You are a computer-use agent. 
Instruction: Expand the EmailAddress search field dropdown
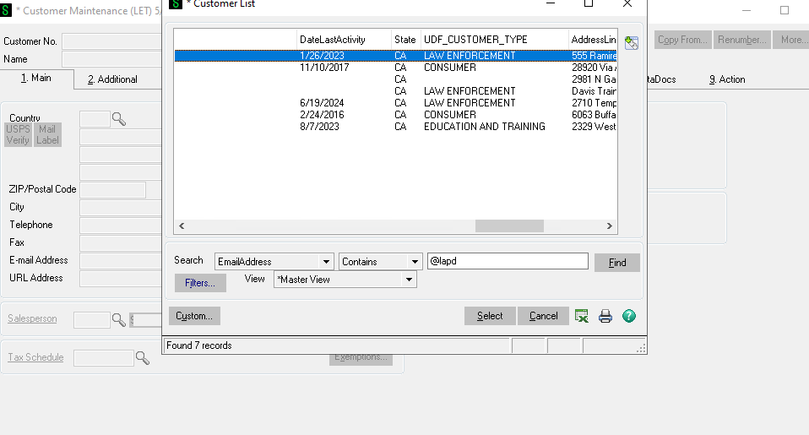[326, 262]
